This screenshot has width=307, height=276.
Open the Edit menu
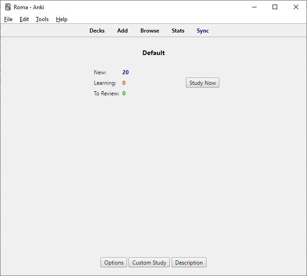[x=24, y=19]
